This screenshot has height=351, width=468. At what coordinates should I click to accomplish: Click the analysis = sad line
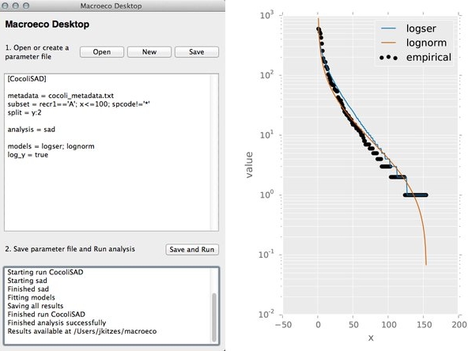tap(32, 130)
